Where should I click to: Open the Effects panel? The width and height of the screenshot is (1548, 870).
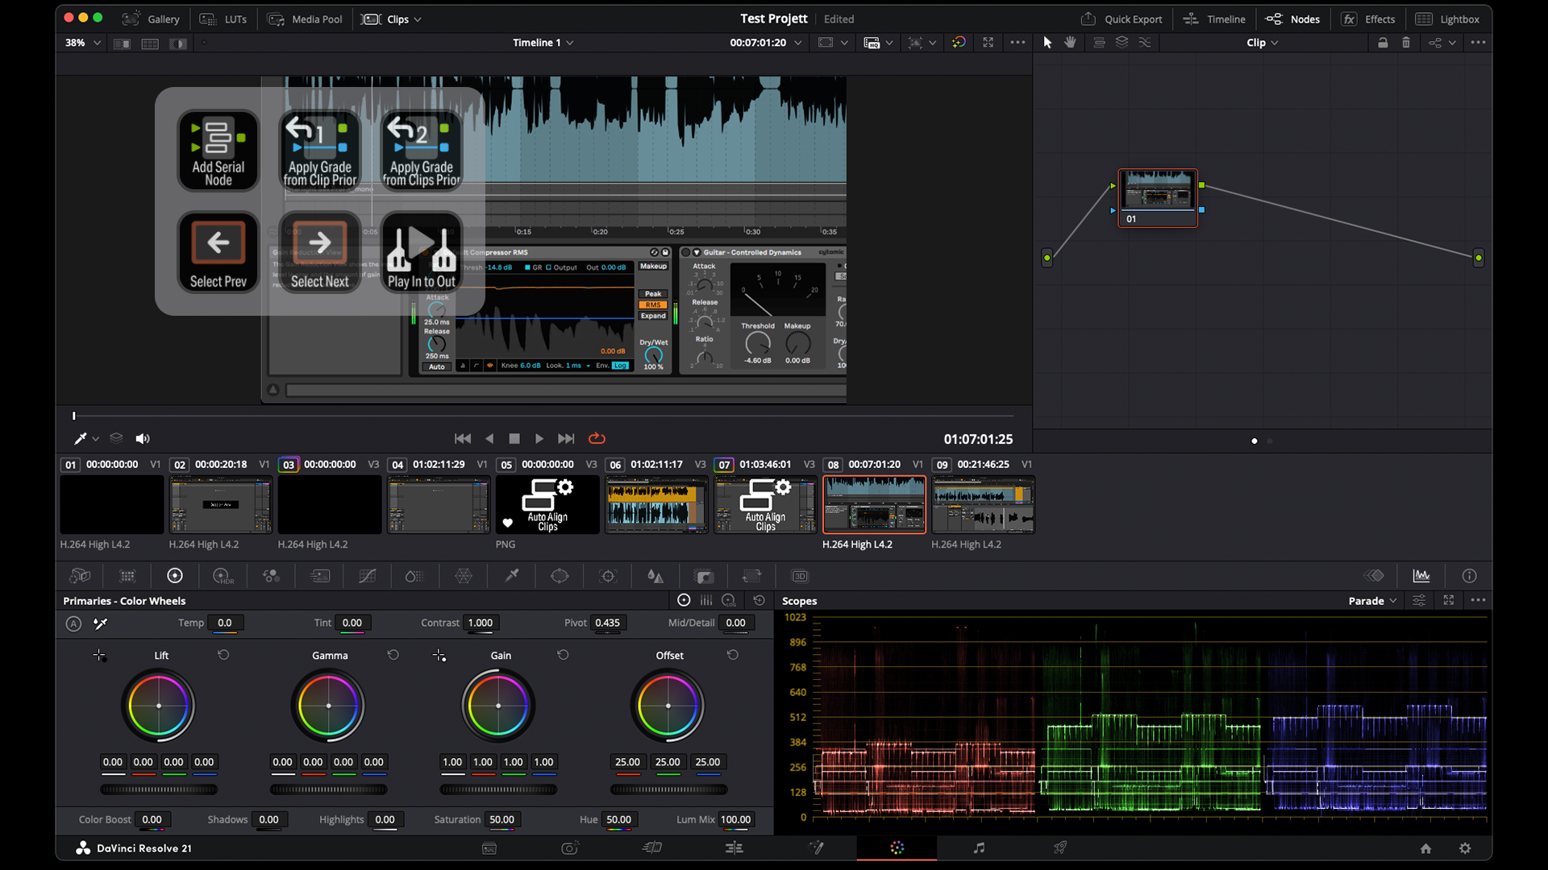[x=1368, y=19]
